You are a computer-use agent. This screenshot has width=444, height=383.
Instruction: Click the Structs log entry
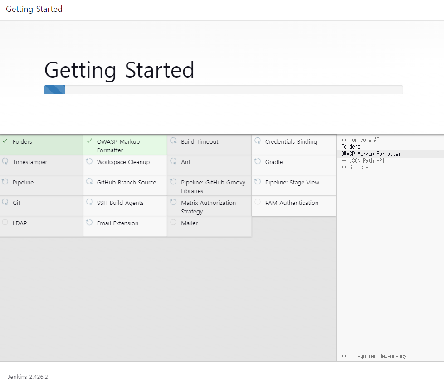(x=355, y=167)
